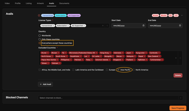Remove the North Korea chip

pos(52,56)
